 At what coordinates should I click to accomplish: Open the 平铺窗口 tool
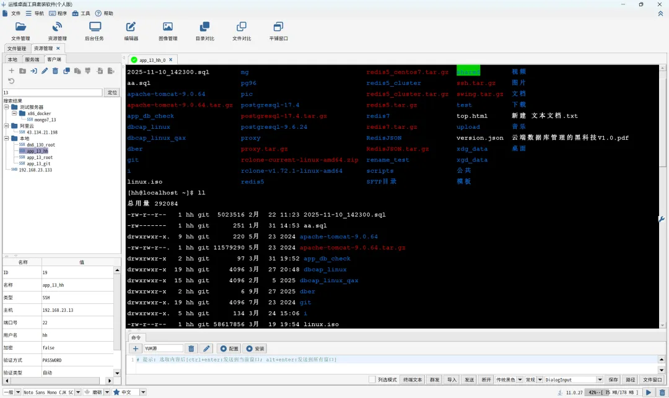tap(278, 27)
